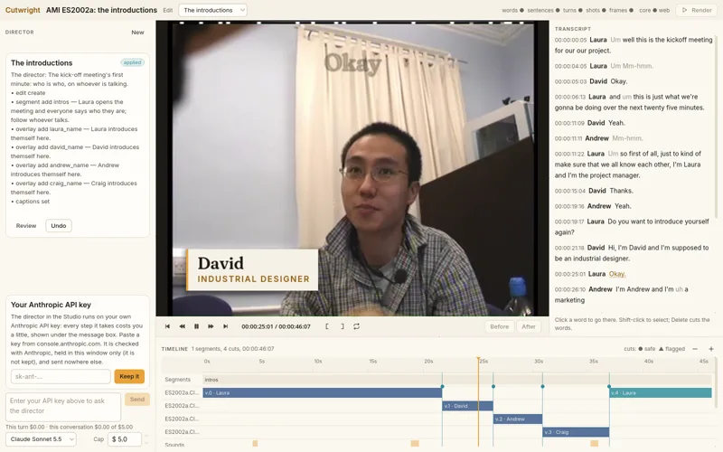Click the first Sounds track marker
This screenshot has height=452, width=723.
255,443
